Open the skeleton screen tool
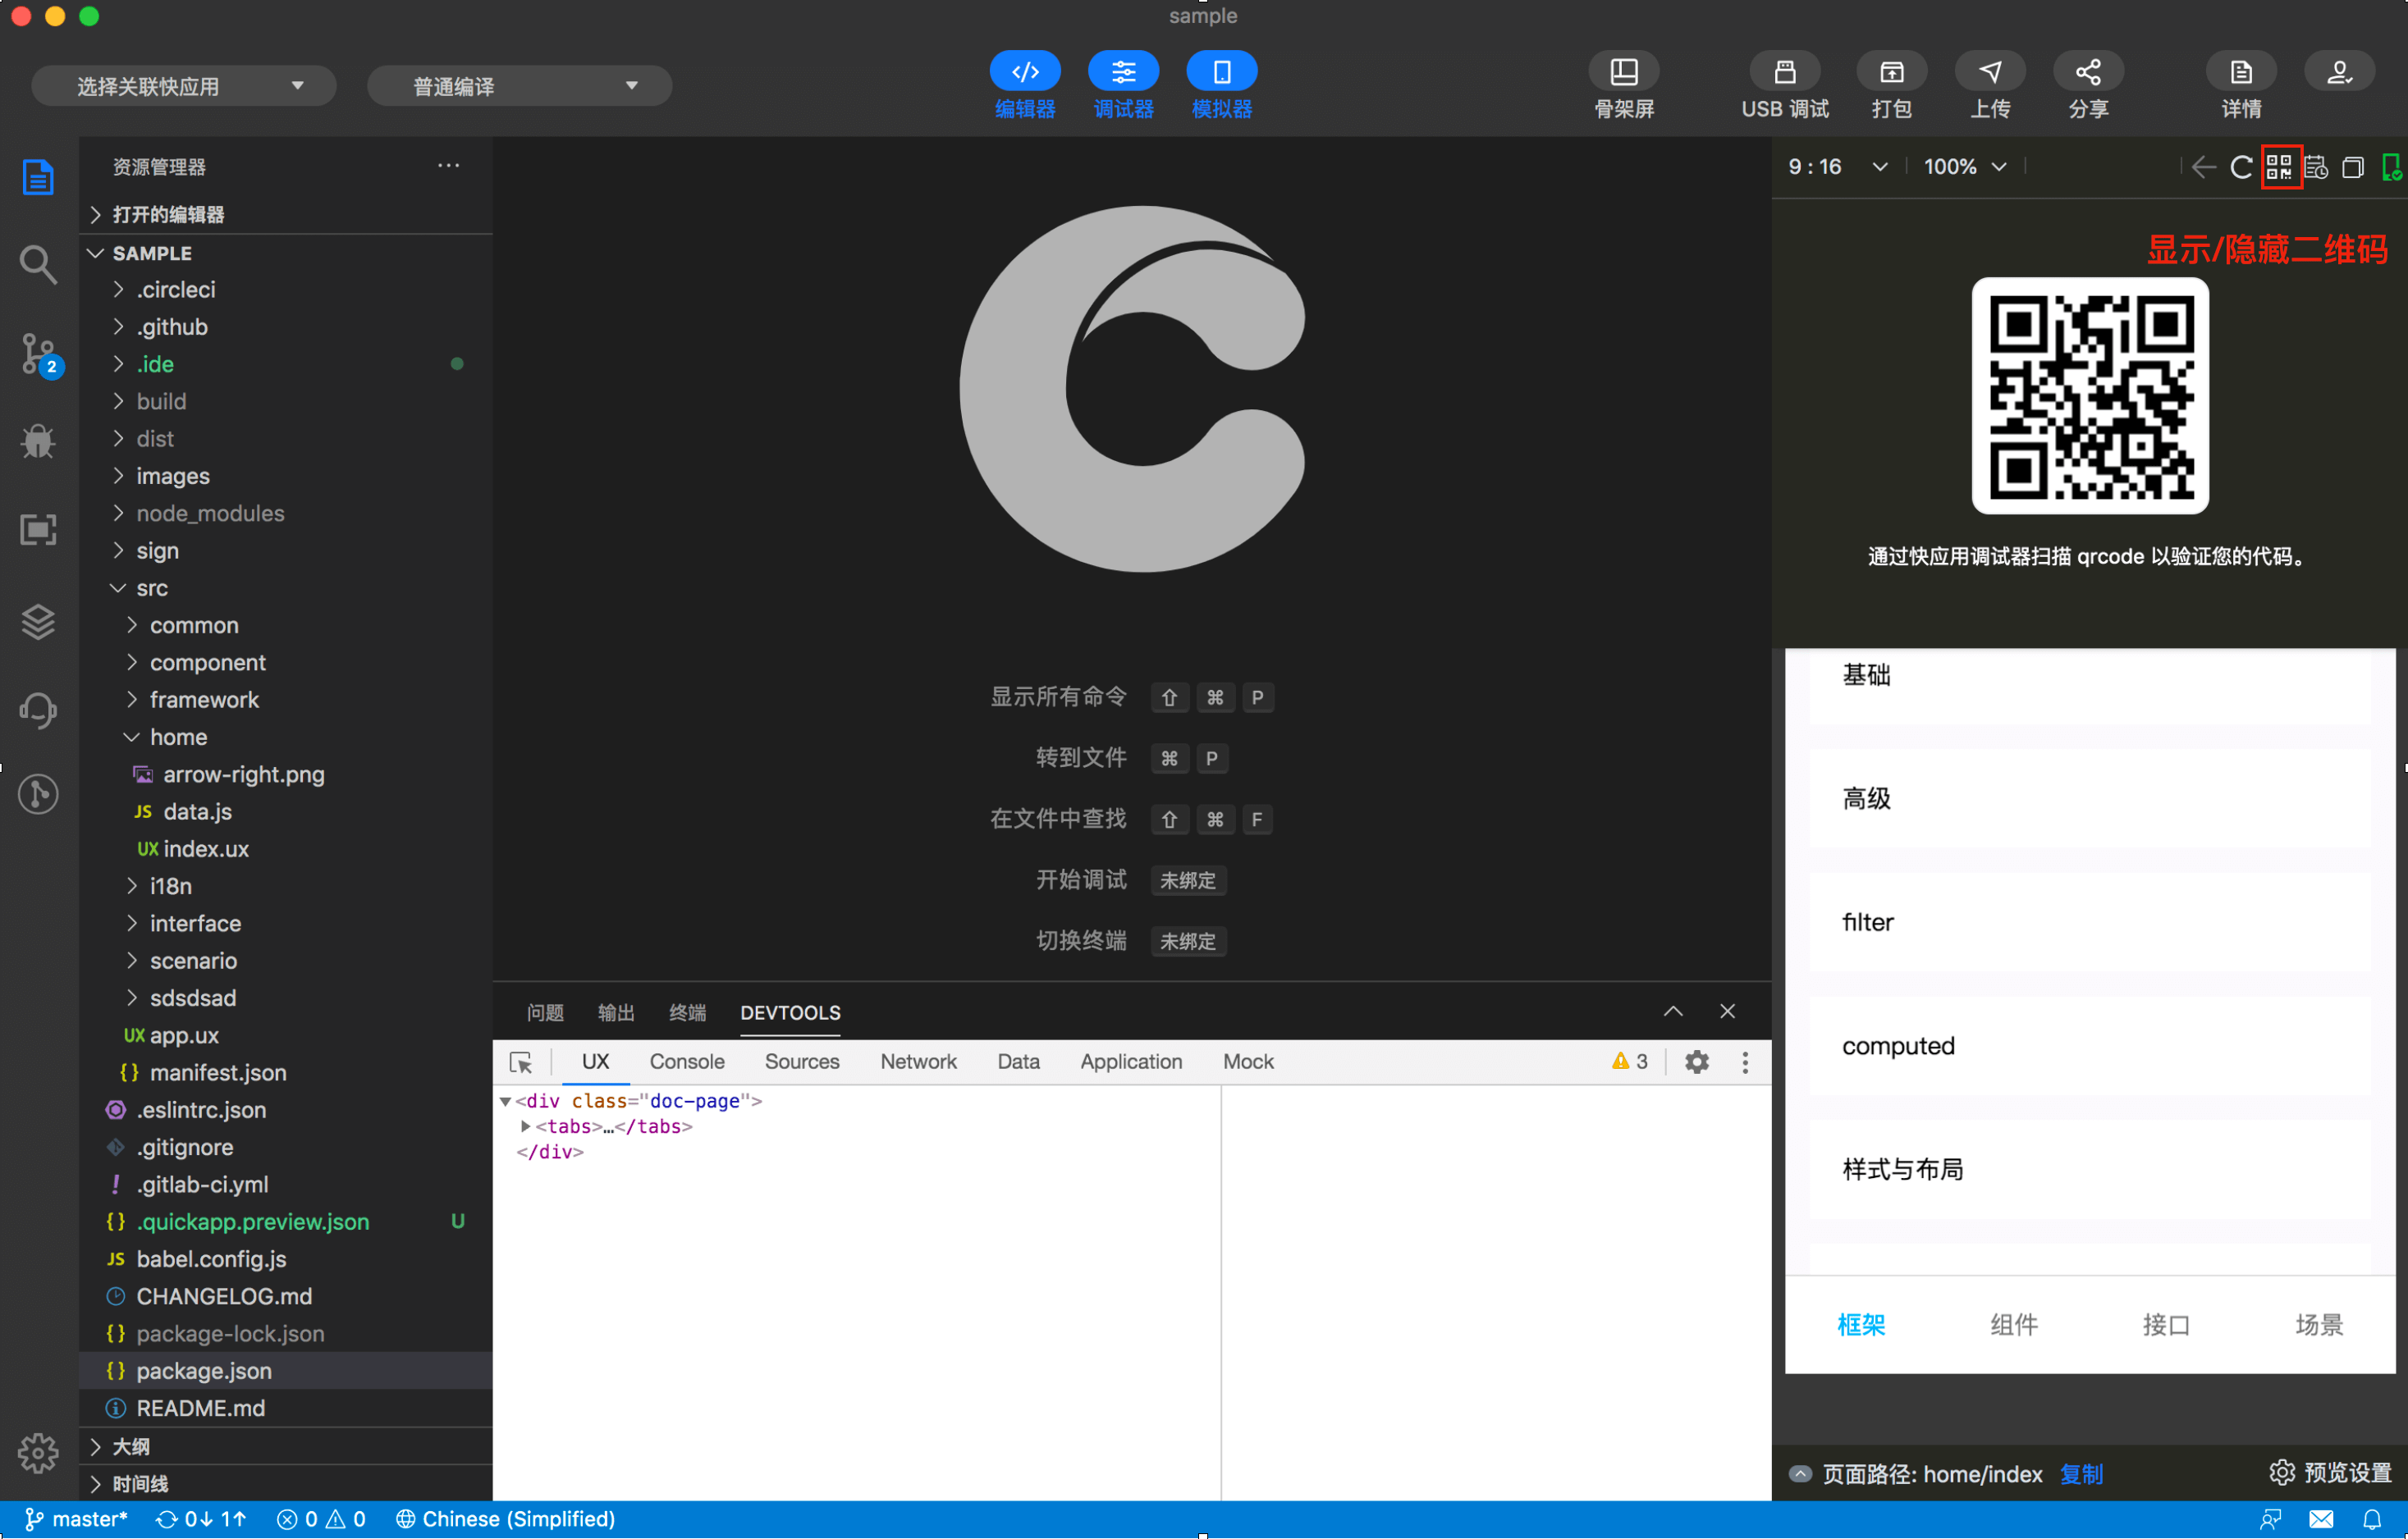 click(x=1623, y=72)
